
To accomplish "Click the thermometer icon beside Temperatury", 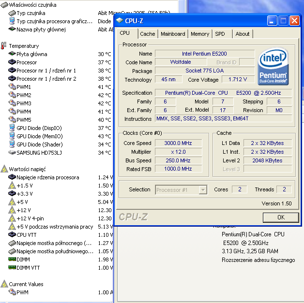I will 4,46.
